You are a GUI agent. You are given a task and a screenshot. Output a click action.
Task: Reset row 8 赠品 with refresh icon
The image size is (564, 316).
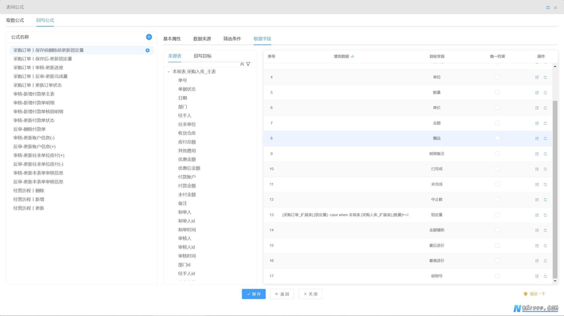click(545, 138)
